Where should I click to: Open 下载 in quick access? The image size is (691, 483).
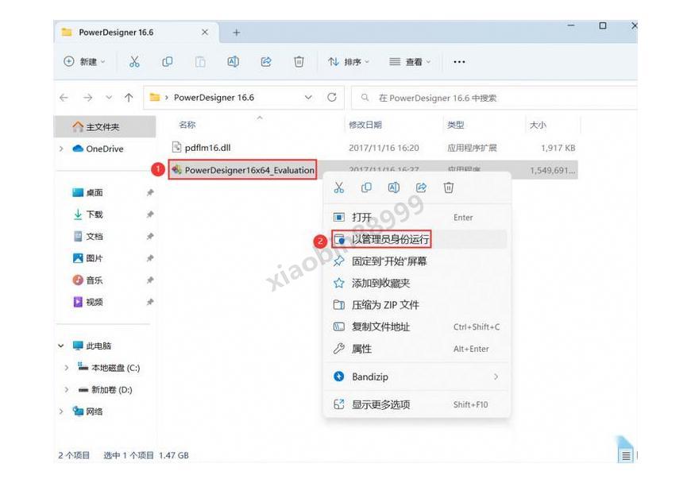tap(87, 214)
